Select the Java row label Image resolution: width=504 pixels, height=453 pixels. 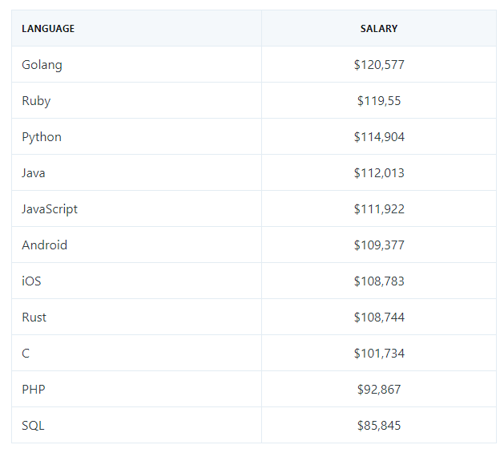34,173
